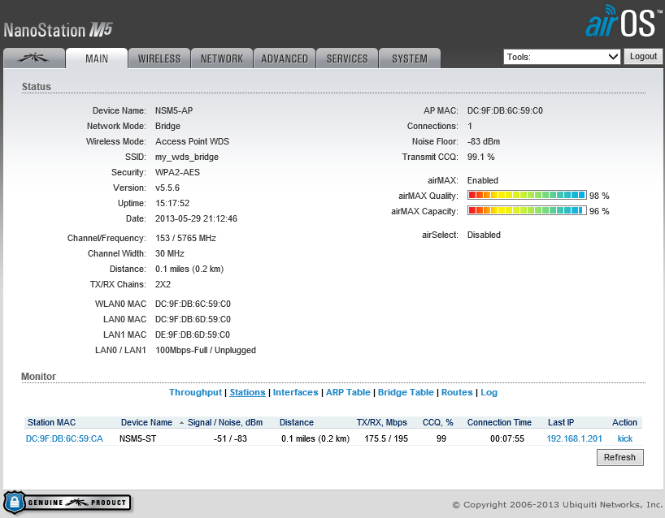Viewport: 665px width, 518px height.
Task: Select the LAN0 MAC DC:9F:DB:6D:59:C0 value
Action: [x=193, y=319]
